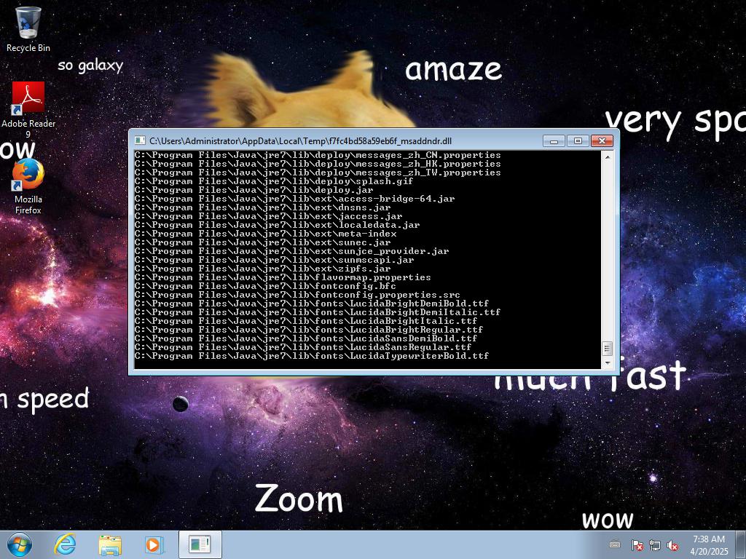The height and width of the screenshot is (559, 746).
Task: Click the meta-index output line
Action: point(265,234)
